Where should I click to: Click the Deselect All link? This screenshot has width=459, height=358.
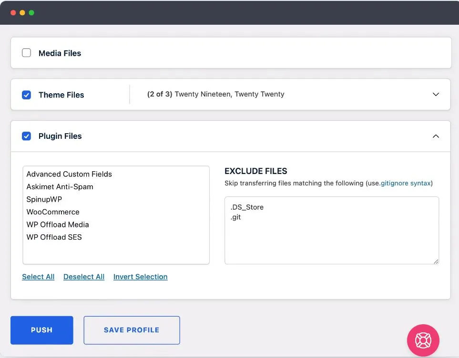coord(84,277)
